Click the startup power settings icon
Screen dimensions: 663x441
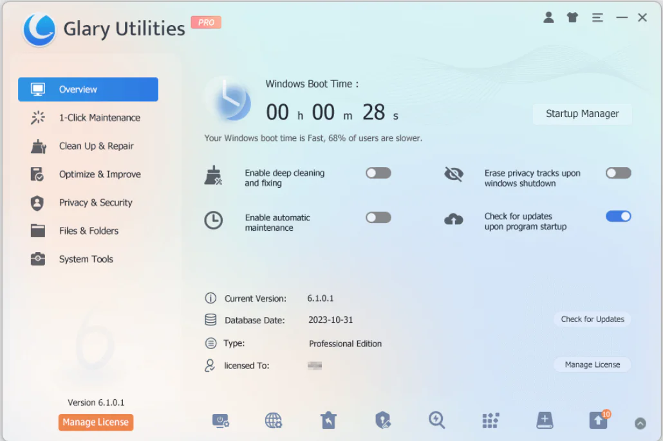pos(221,420)
